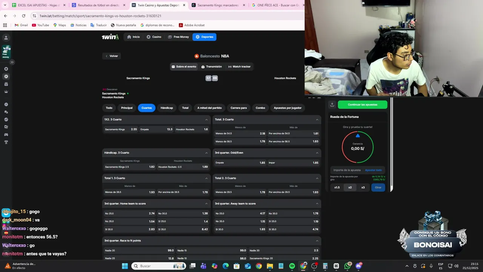Image resolution: width=483 pixels, height=272 pixels.
Task: Open the cards games sidebar icon
Action: 6,127
